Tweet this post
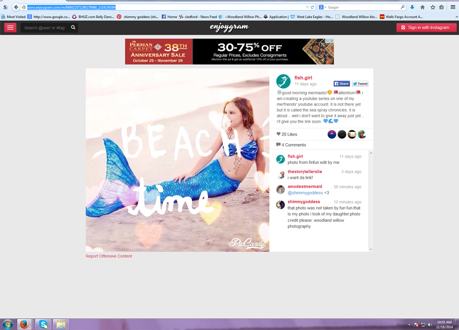The image size is (459, 330). pos(360,84)
